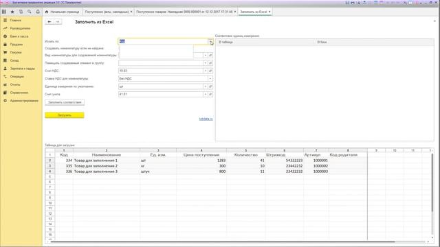Go back with the left arrow button
This screenshot has height=247, width=440.
(49, 22)
